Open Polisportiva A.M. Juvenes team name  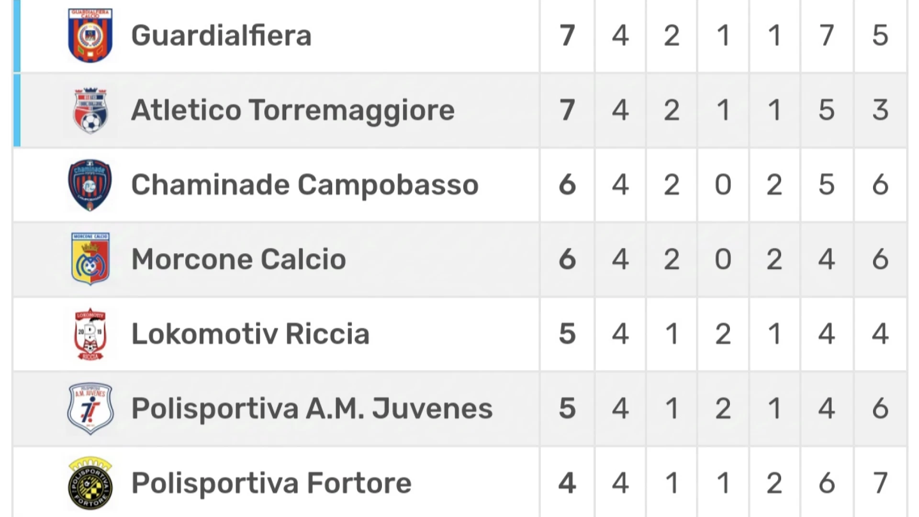pyautogui.click(x=312, y=409)
